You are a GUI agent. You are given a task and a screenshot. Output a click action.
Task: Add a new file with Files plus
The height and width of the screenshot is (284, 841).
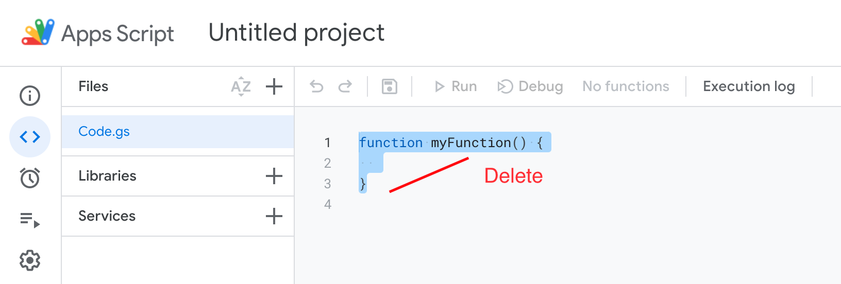pyautogui.click(x=274, y=86)
